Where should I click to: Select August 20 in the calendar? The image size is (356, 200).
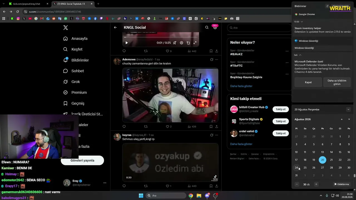[322, 160]
